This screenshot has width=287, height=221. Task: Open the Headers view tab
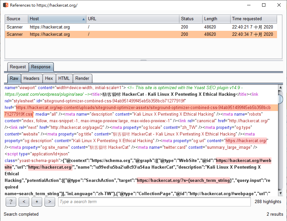[x=32, y=78]
